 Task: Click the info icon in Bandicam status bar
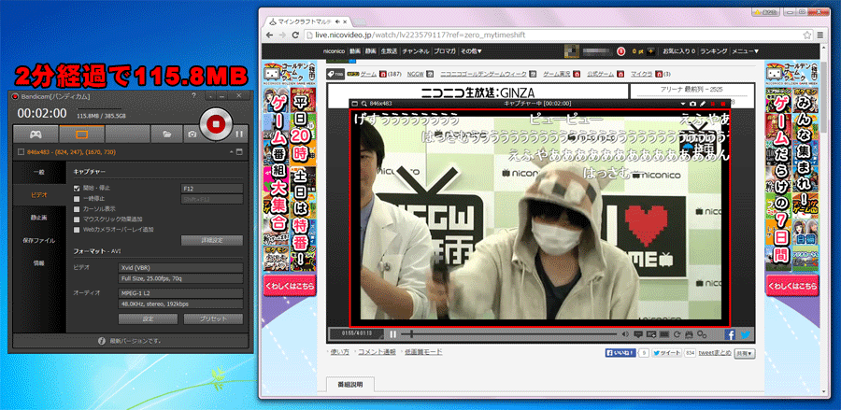tap(101, 341)
